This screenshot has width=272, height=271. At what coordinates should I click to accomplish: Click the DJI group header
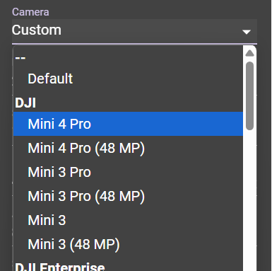pyautogui.click(x=25, y=103)
